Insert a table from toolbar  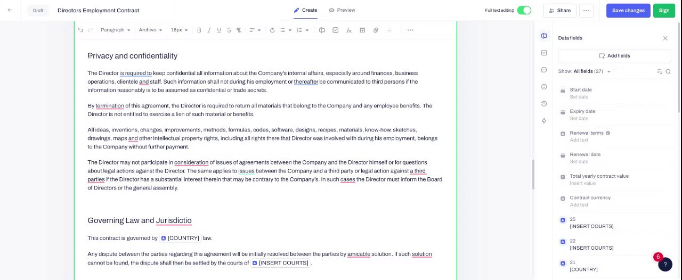362,30
